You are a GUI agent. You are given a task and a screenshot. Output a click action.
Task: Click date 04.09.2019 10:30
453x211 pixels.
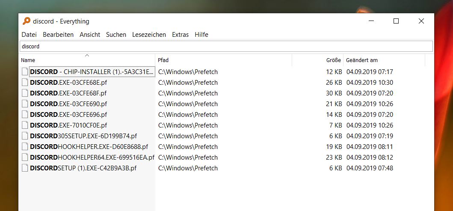pyautogui.click(x=370, y=82)
